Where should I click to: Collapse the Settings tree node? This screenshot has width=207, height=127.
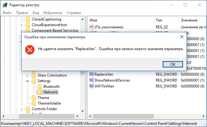click(x=27, y=81)
